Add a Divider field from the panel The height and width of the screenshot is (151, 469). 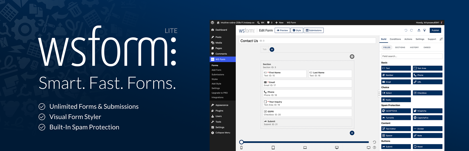click(x=427, y=129)
